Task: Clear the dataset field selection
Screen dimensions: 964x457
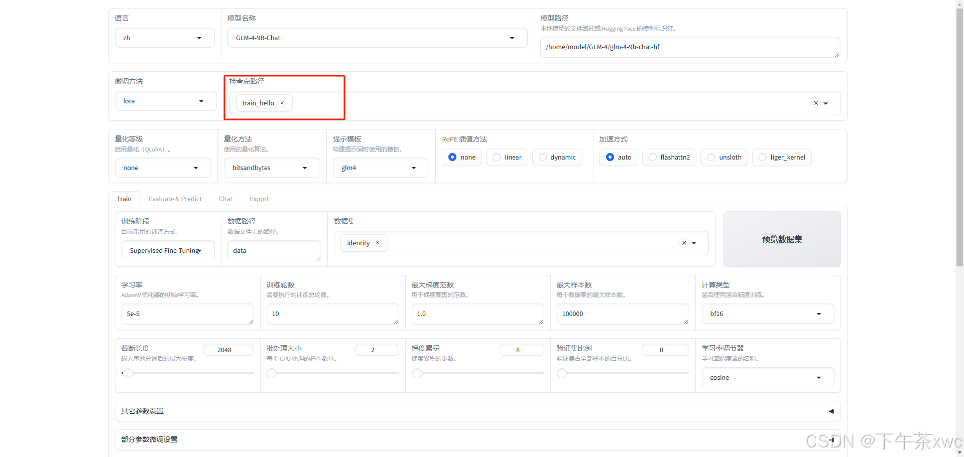Action: pos(683,243)
